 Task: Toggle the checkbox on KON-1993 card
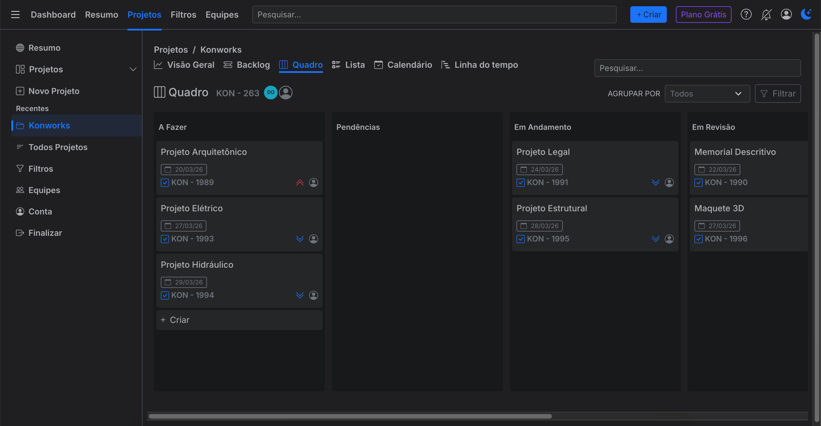[165, 239]
